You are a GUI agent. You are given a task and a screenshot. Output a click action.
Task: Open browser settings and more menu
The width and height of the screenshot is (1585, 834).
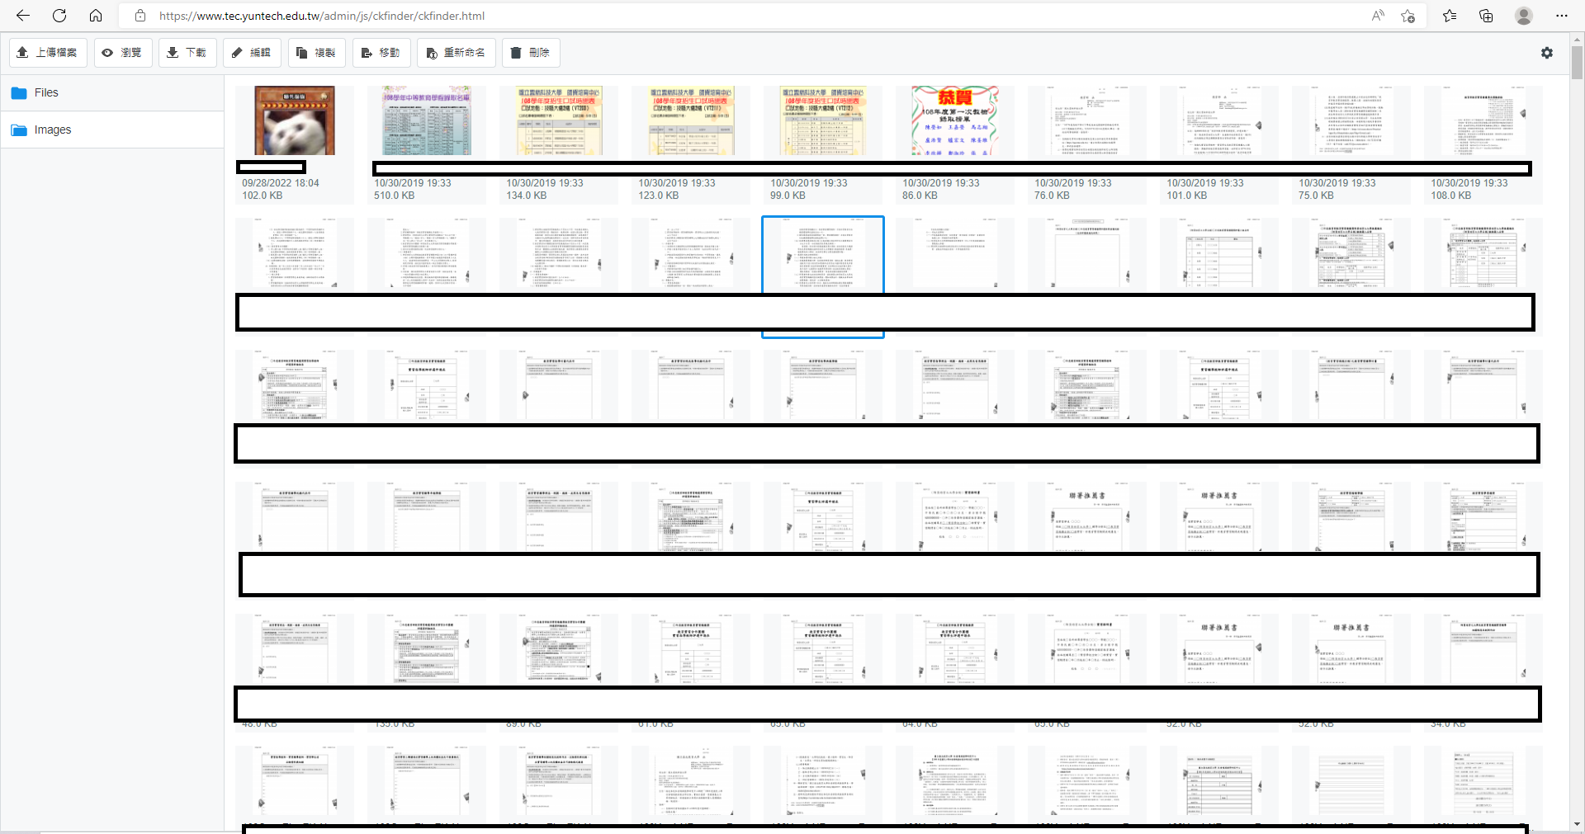(1562, 16)
